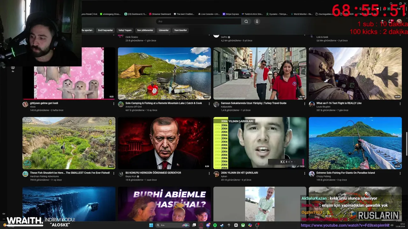408x229 pixels.
Task: Open Task View on the taskbar
Action: (194, 225)
